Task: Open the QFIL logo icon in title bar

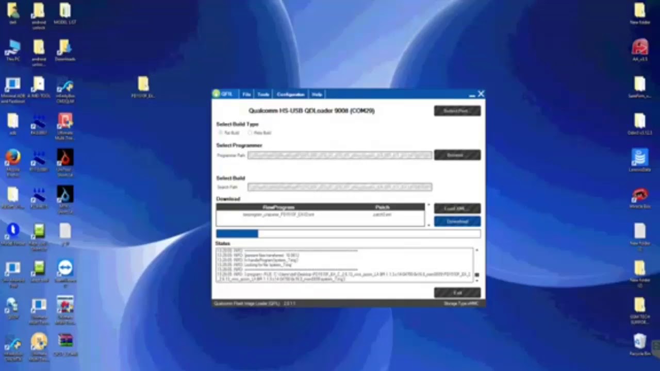Action: pyautogui.click(x=217, y=94)
